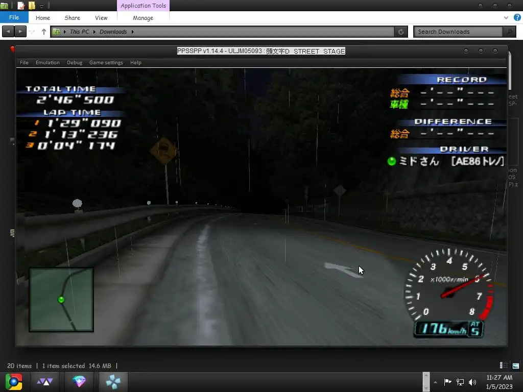This screenshot has width=523, height=392.
Task: Click the search magnifier button
Action: coord(509,32)
